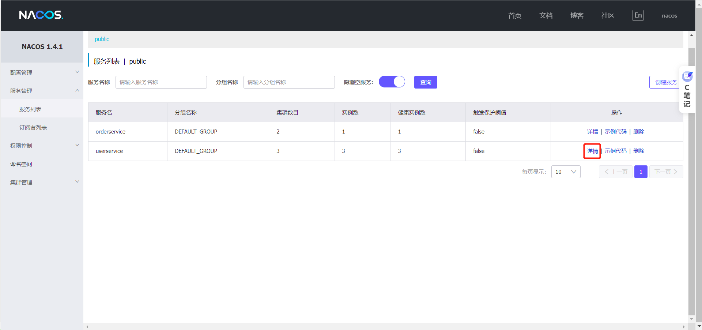
Task: Open 博客 in the top navigation
Action: pyautogui.click(x=577, y=15)
